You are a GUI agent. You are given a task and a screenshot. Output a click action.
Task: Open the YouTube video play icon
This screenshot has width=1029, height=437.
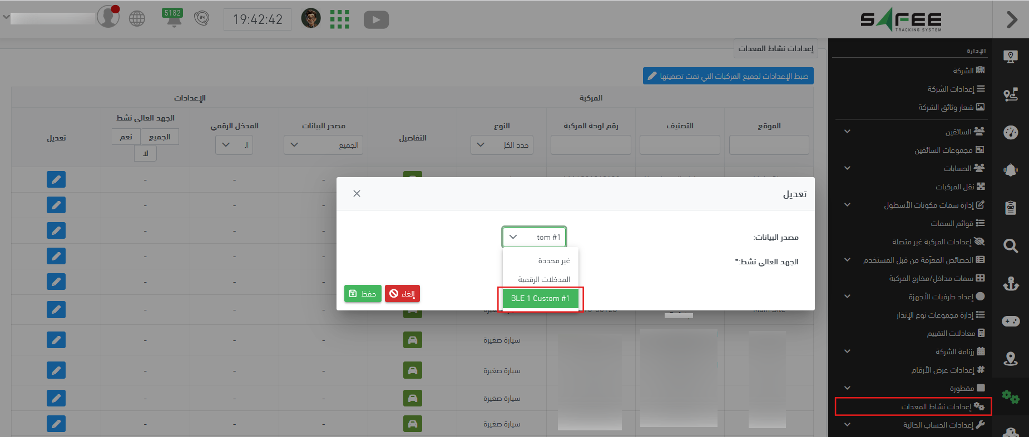pos(376,20)
